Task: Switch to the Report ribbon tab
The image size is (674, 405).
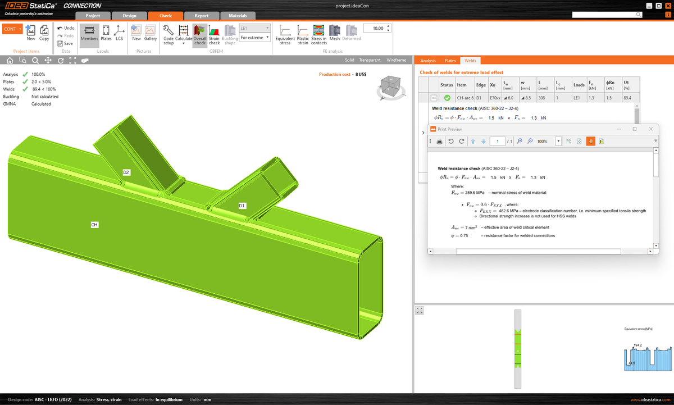Action: [202, 16]
